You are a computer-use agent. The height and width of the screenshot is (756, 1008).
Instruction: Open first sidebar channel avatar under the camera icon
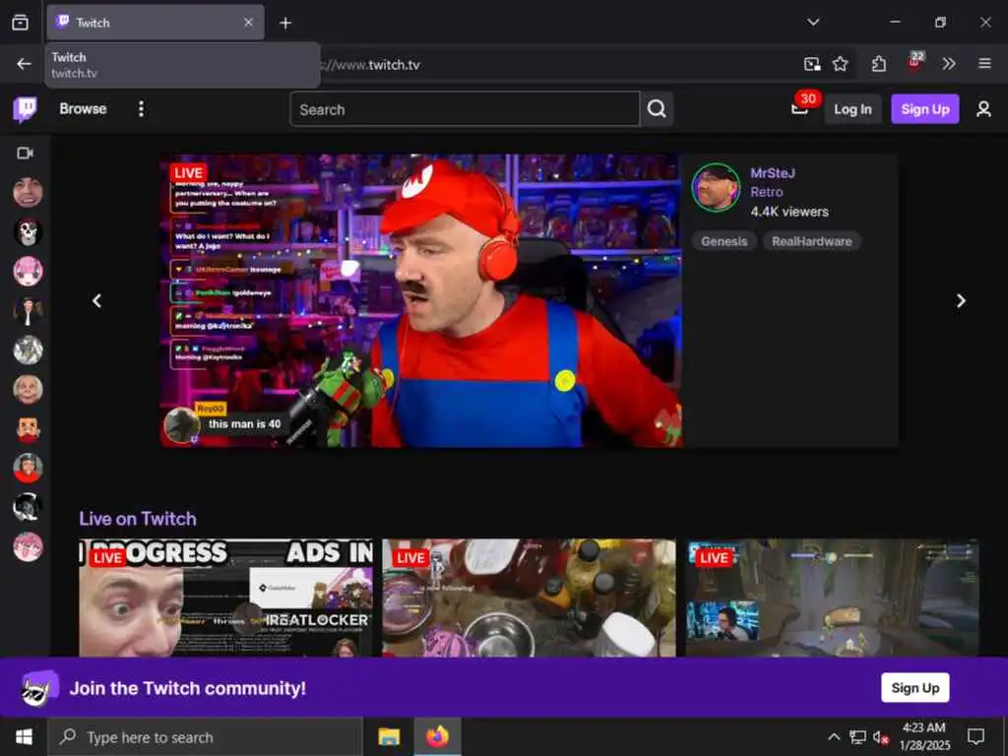coord(28,192)
